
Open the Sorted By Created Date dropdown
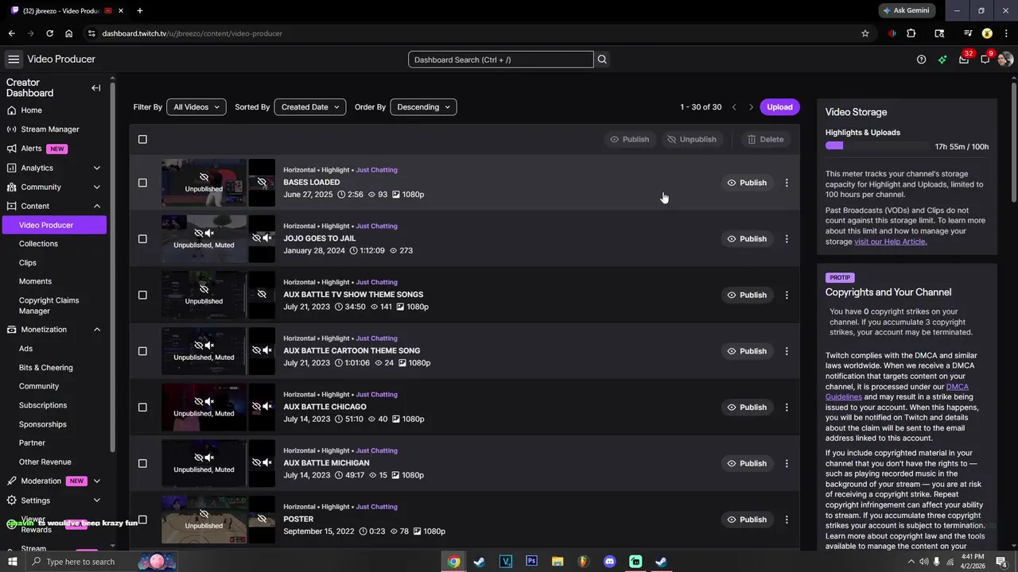[309, 107]
